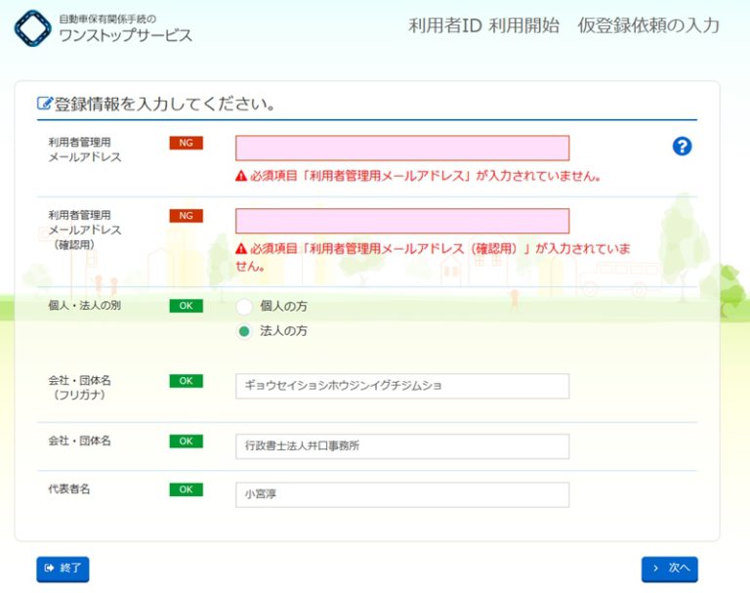Image resolution: width=750 pixels, height=593 pixels.
Task: Click the error text 必須項目「利用者管理用メールアドレス」が入力されていません
Action: (425, 176)
